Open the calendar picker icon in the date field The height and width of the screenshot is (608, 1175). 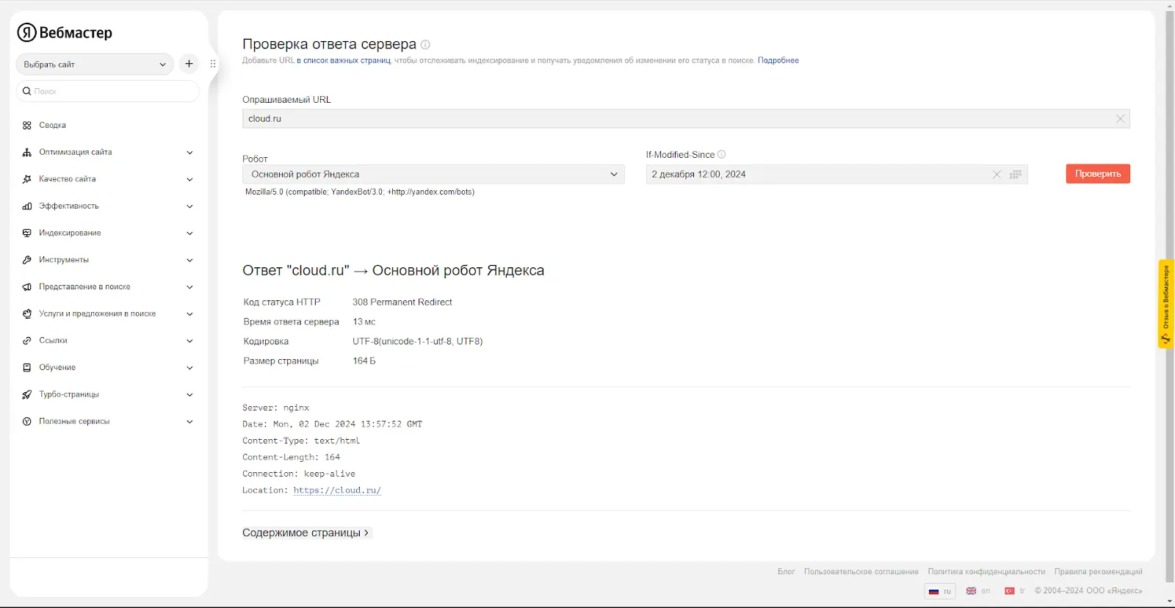pos(1016,175)
